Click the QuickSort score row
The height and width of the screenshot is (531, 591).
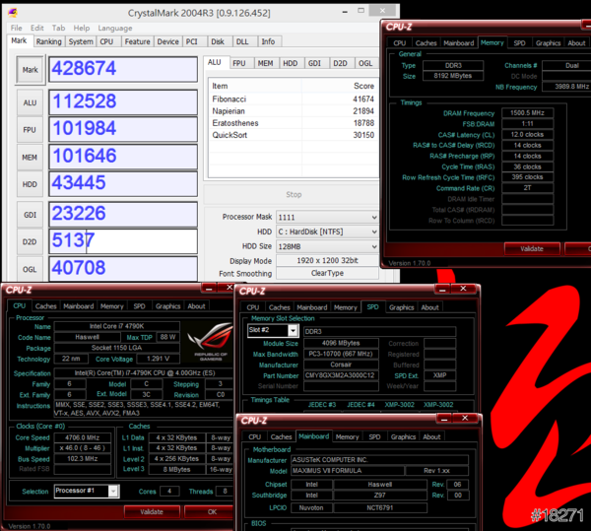click(293, 135)
